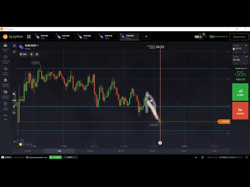Select the 30 min time range

121,151
